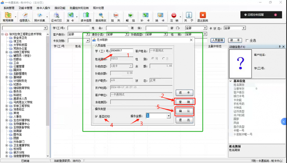This screenshot has height=163, width=287.
Task: Click the 证卡打印 card print icon
Action: [56, 17]
